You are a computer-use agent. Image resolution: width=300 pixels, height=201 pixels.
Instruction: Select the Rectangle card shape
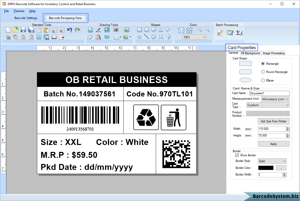(x=263, y=63)
